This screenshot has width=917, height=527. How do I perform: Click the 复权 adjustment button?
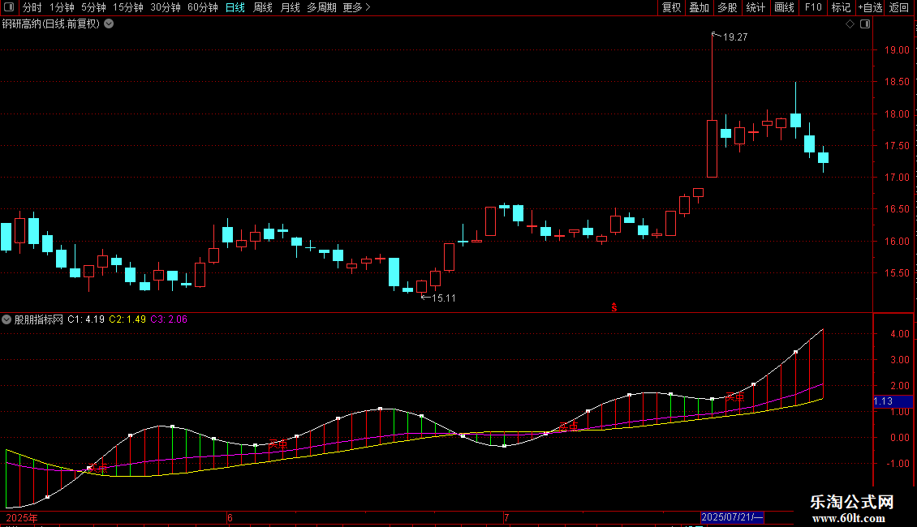click(x=671, y=7)
